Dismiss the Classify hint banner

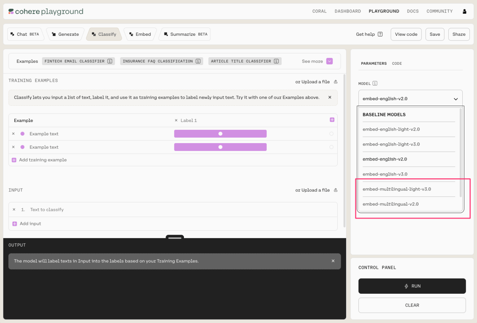coord(330,97)
